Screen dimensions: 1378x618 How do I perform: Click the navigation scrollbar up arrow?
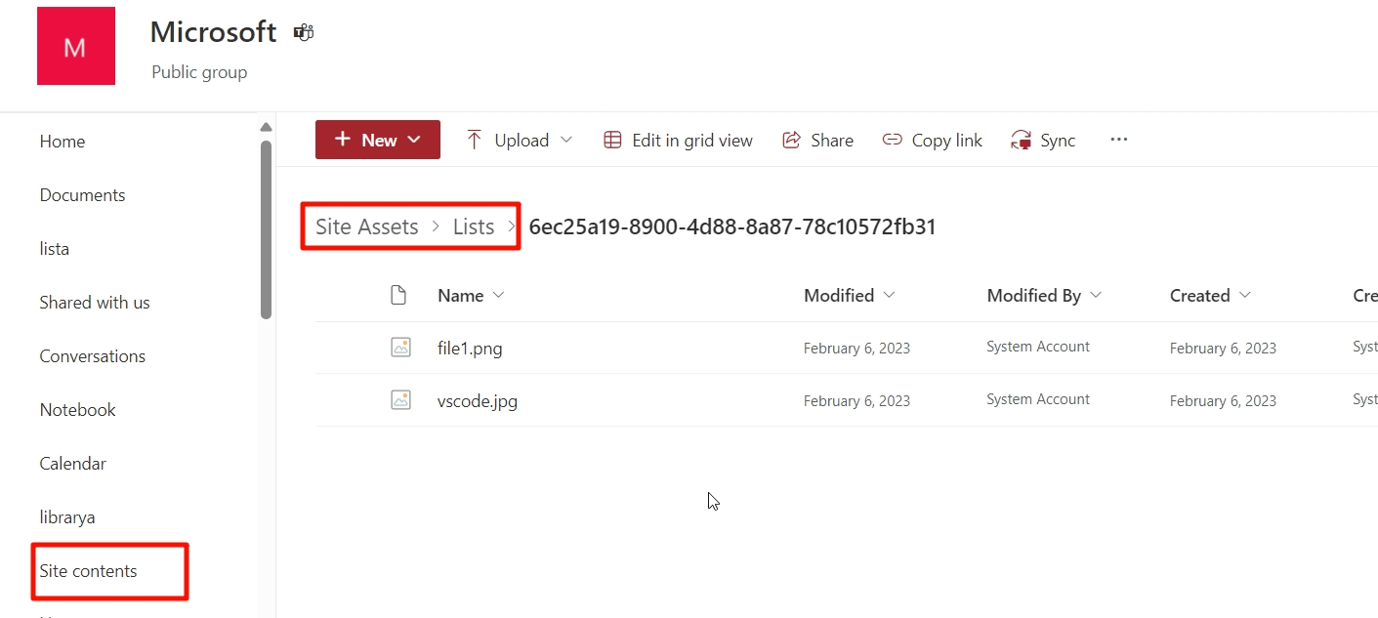(266, 127)
